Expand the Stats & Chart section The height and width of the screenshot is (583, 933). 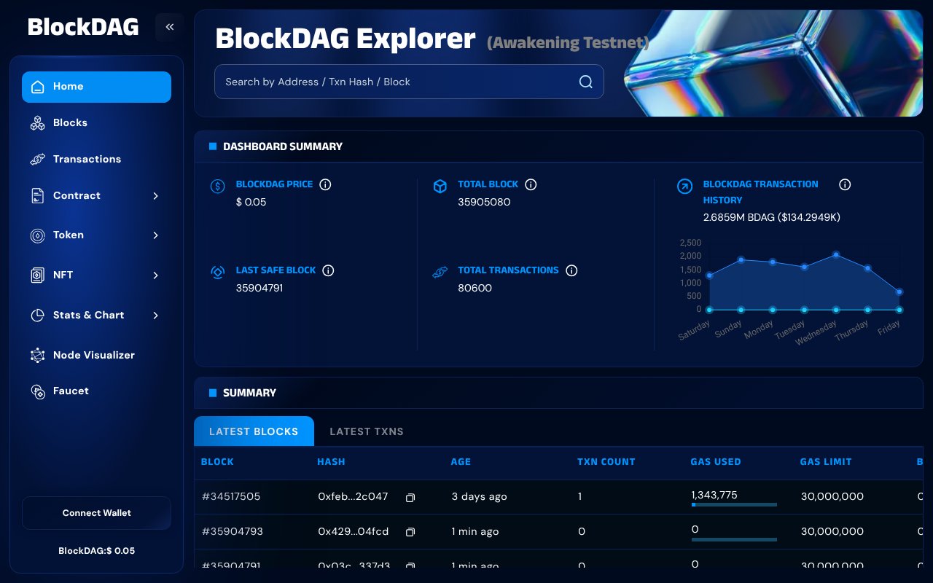pyautogui.click(x=155, y=315)
